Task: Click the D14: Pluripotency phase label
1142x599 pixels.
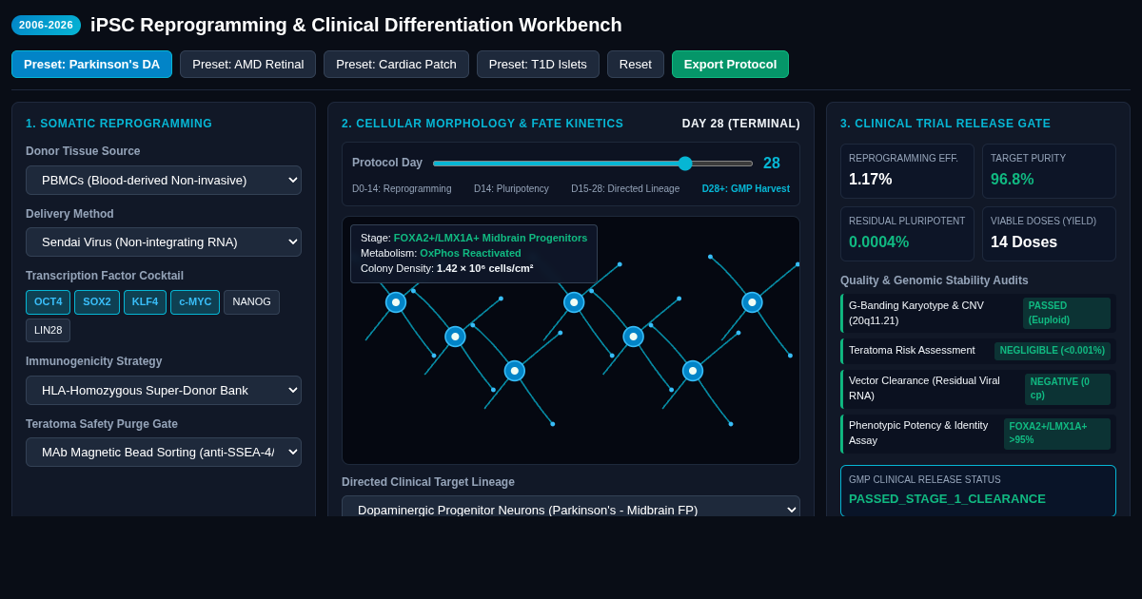Action: coord(511,189)
